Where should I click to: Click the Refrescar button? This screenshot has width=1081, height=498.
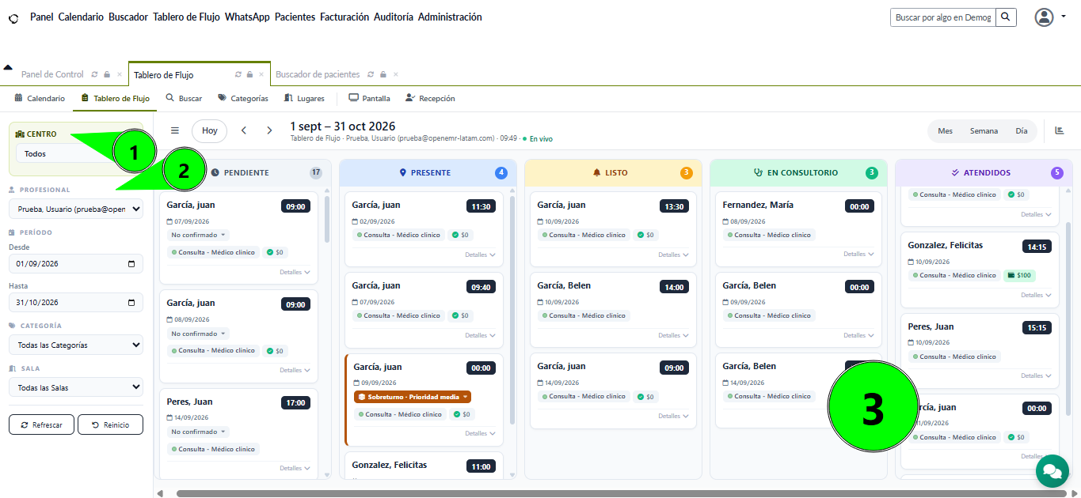(41, 424)
